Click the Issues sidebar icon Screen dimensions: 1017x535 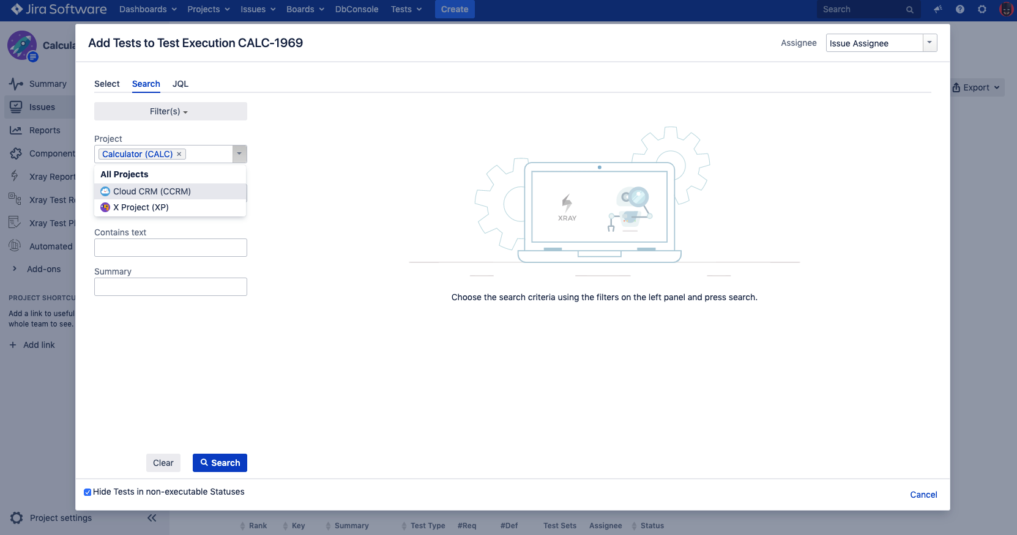(x=16, y=107)
